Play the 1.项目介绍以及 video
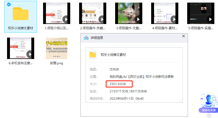The height and width of the screenshot is (118, 218). pos(66,19)
